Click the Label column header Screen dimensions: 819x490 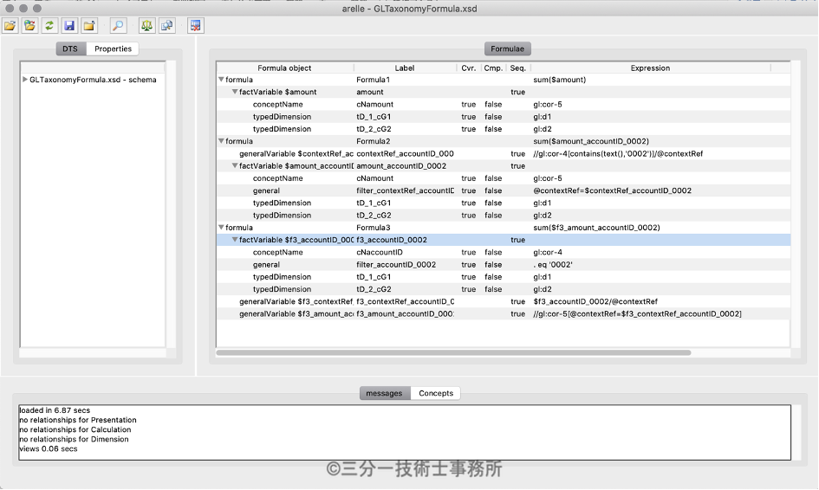click(405, 68)
